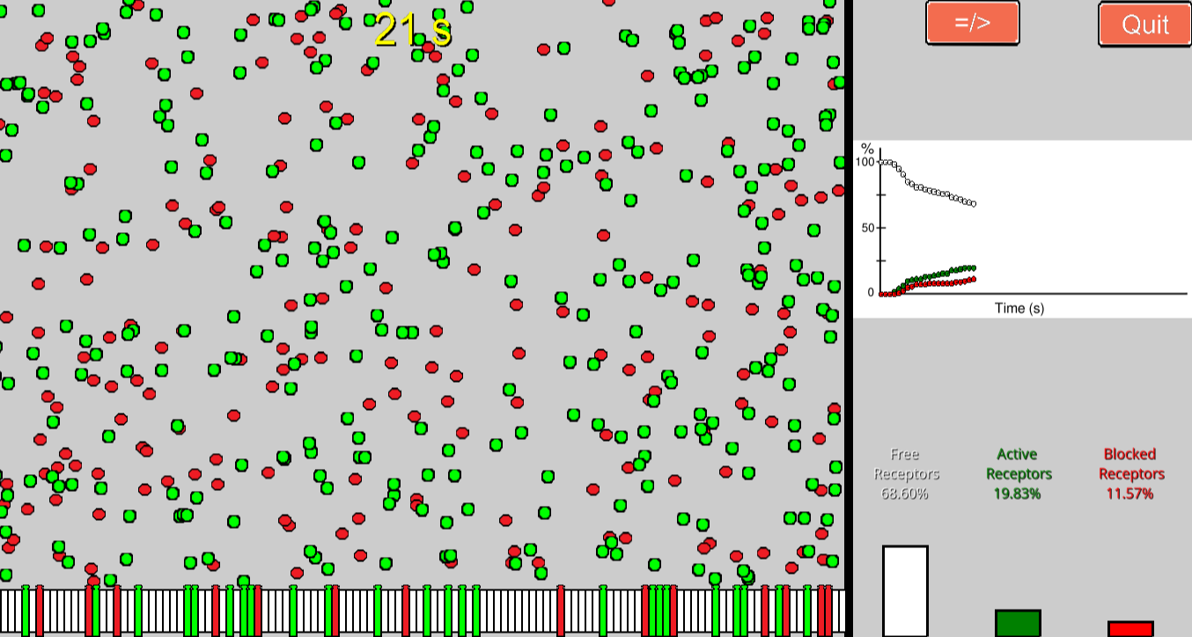1192x637 pixels.
Task: Select the 19.83% active receptors value
Action: tap(1017, 494)
